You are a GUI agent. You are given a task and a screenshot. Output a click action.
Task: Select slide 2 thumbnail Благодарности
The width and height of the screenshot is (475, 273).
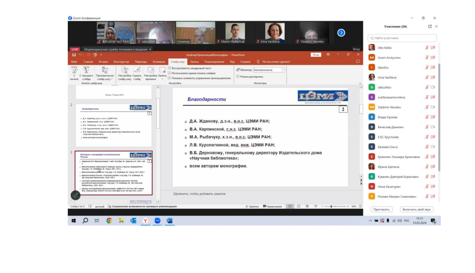[x=114, y=125]
